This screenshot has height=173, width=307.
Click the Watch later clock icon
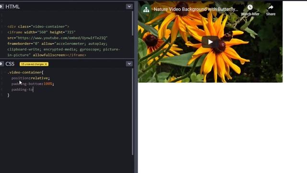tap(250, 8)
